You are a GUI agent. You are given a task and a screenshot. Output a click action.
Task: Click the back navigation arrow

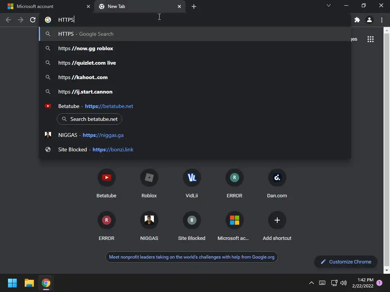tap(8, 20)
